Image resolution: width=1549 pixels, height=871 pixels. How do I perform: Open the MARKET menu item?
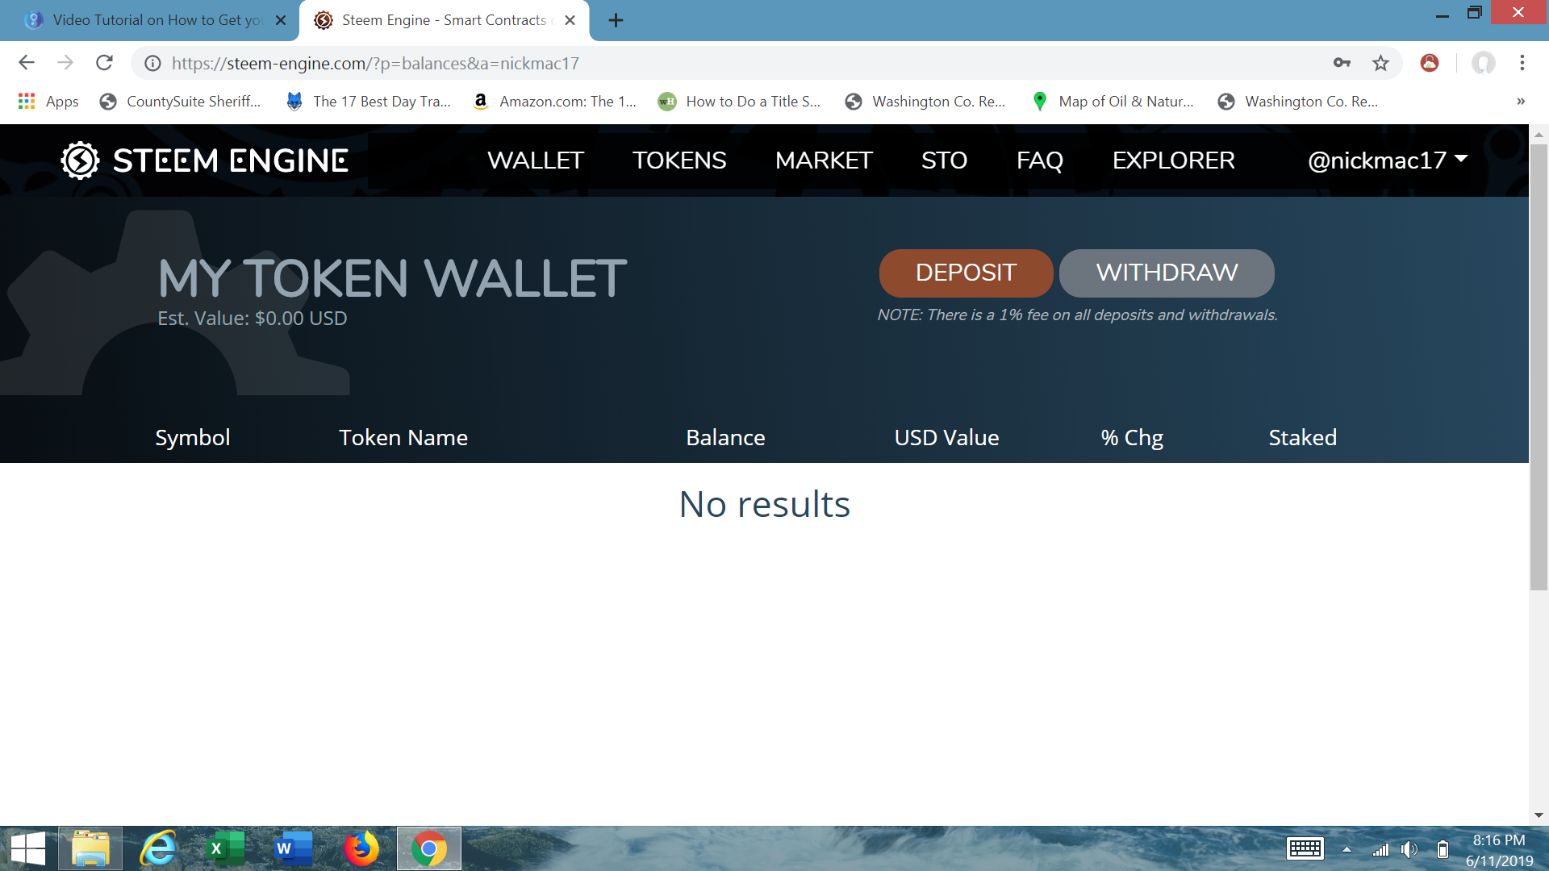(x=823, y=160)
